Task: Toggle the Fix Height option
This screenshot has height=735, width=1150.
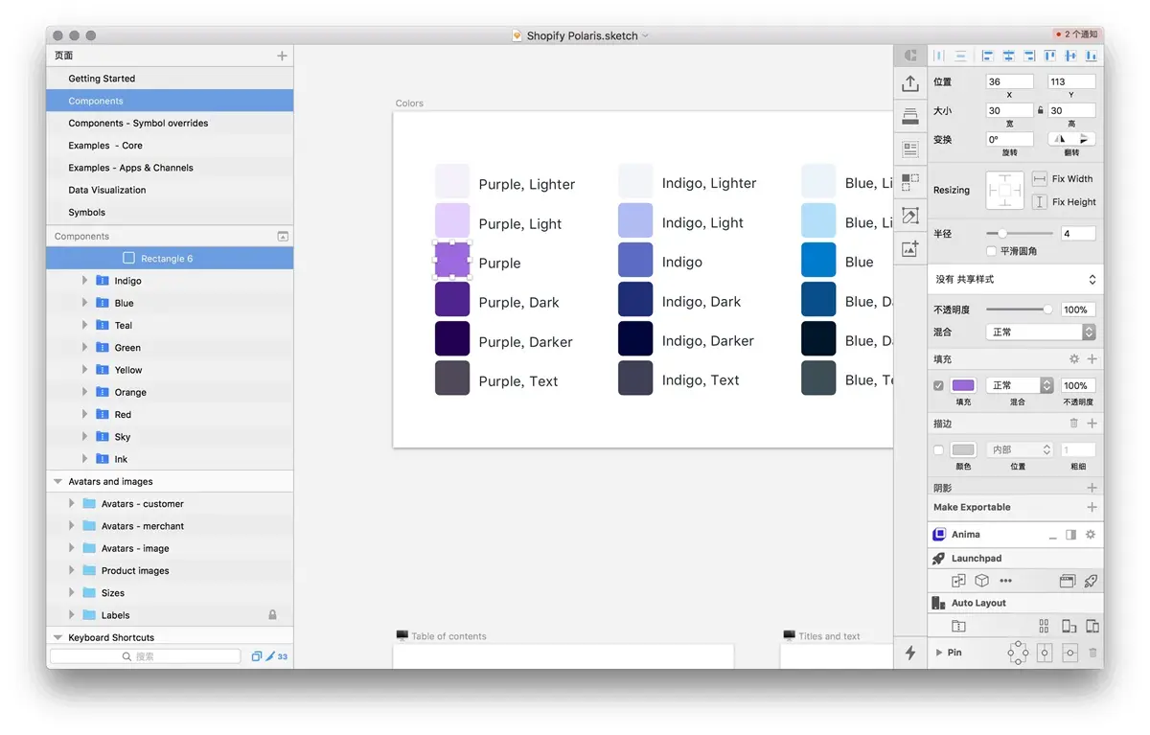Action: coord(1040,202)
